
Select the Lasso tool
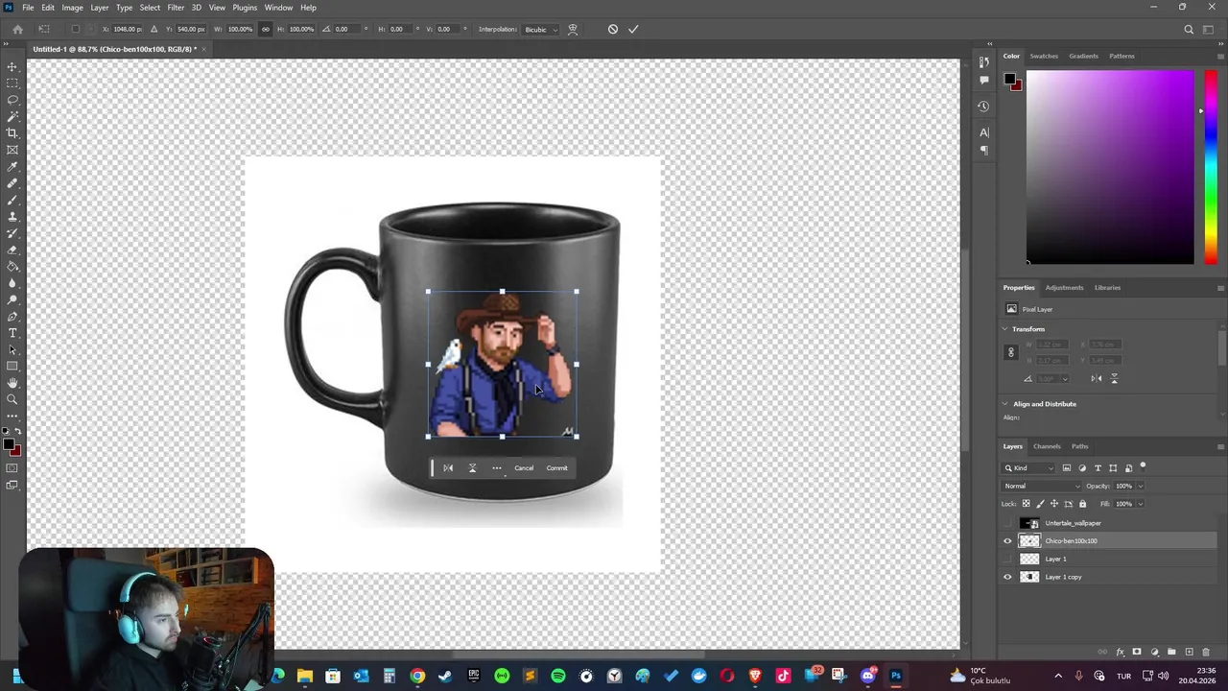click(x=12, y=100)
